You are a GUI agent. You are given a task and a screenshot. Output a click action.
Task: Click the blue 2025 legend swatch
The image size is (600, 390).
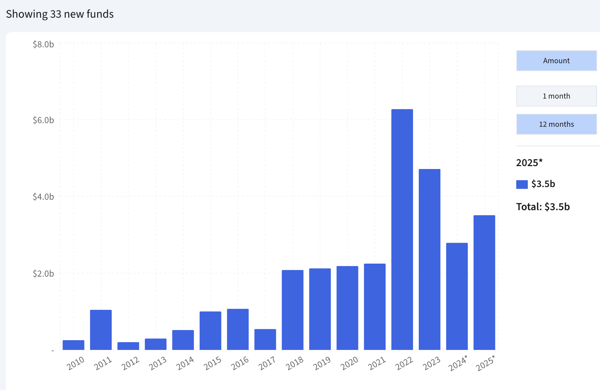click(x=522, y=184)
